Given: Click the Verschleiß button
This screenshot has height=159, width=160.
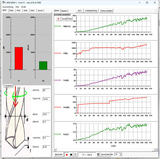Looking at the screenshot, I should [x=105, y=155].
